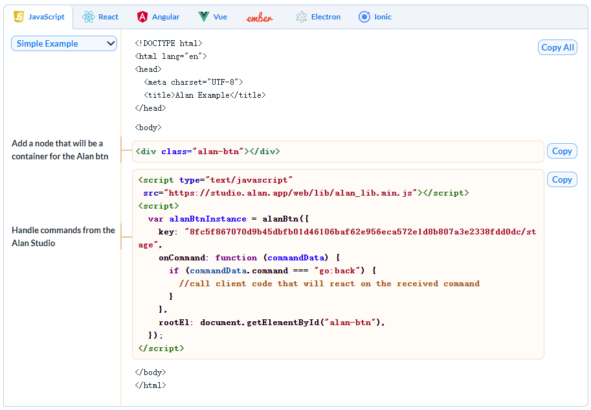Image resolution: width=591 pixels, height=410 pixels.
Task: Open the Angular tab
Action: [x=159, y=17]
